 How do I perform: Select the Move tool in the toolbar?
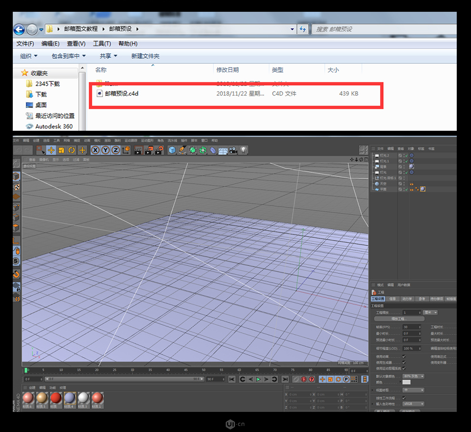pos(50,149)
